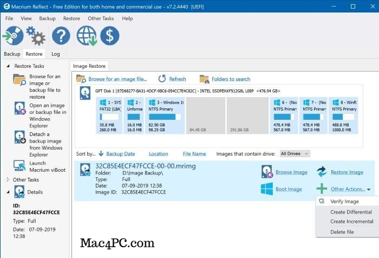Sort images by Location

[x=158, y=154]
